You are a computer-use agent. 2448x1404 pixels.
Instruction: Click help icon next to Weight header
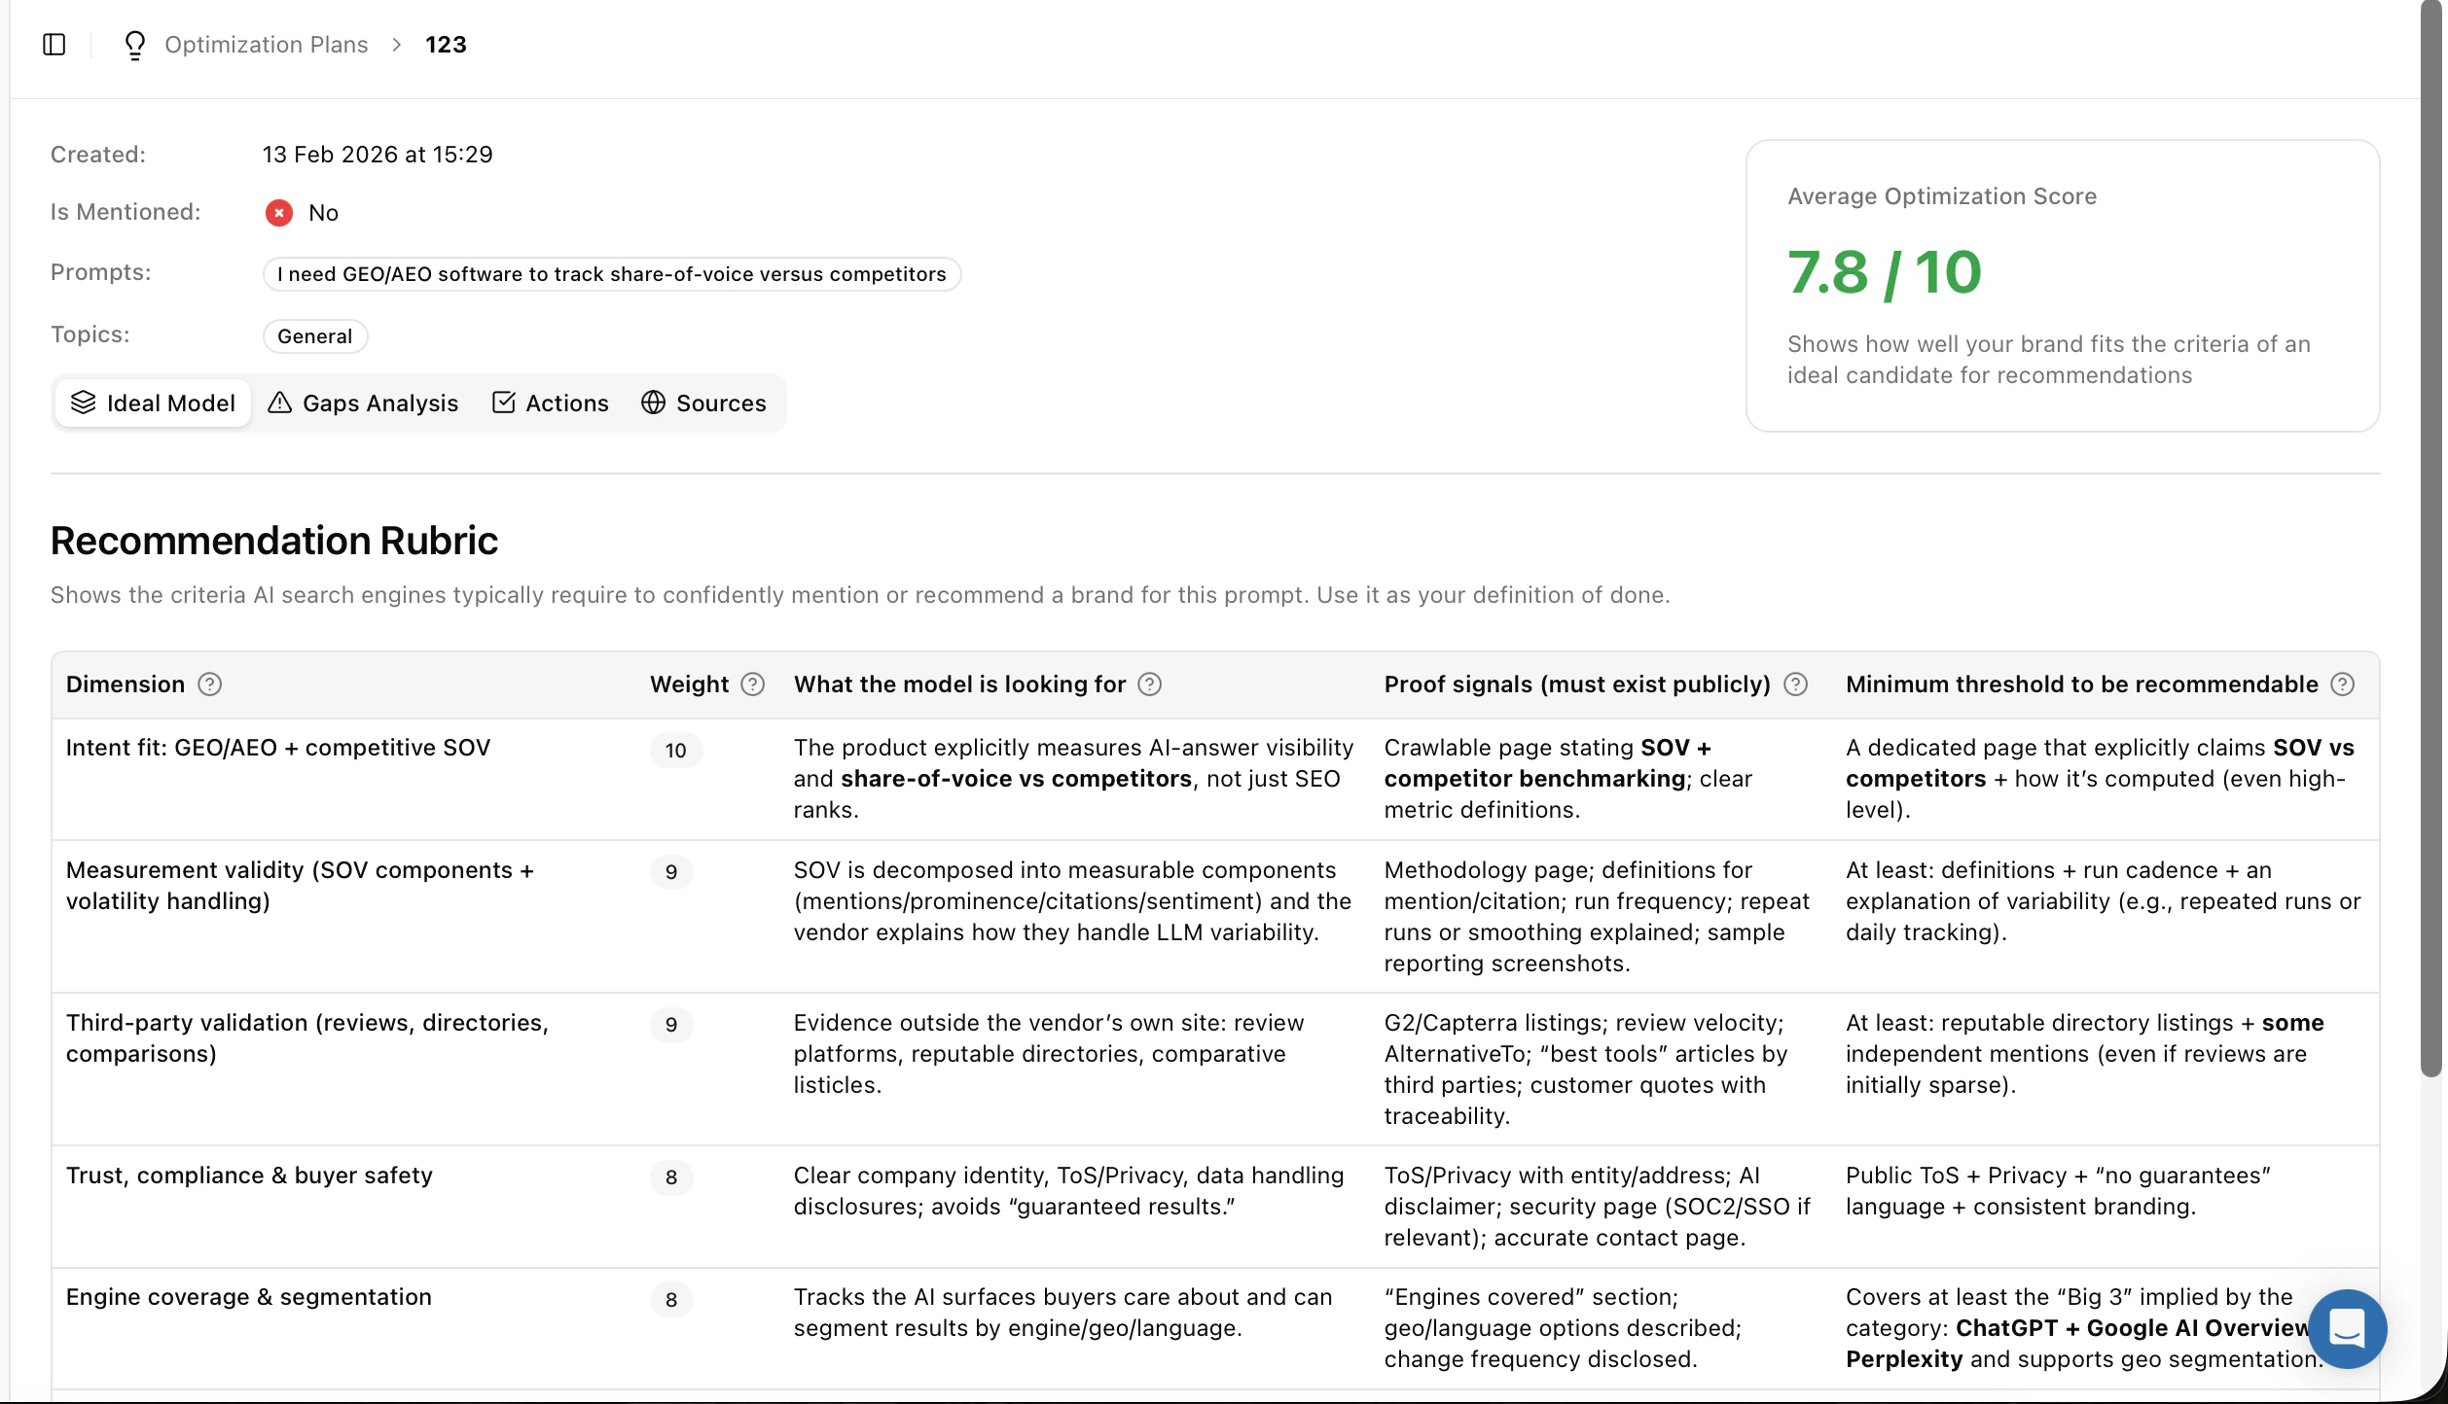pos(752,684)
